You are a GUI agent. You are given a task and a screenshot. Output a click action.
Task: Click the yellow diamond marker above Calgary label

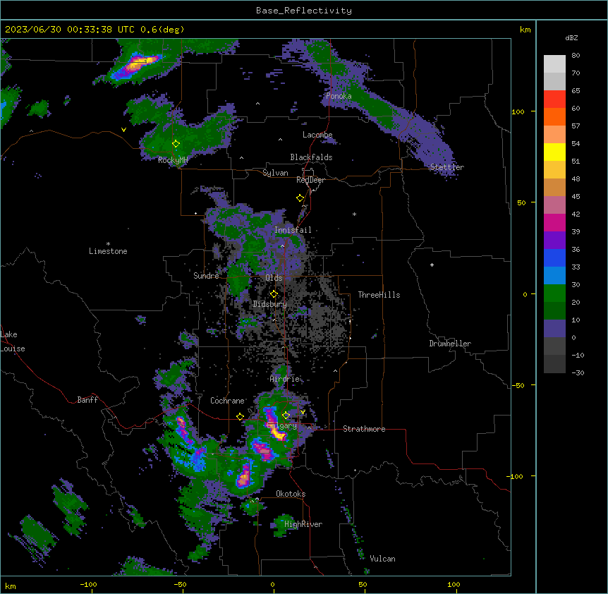point(286,416)
